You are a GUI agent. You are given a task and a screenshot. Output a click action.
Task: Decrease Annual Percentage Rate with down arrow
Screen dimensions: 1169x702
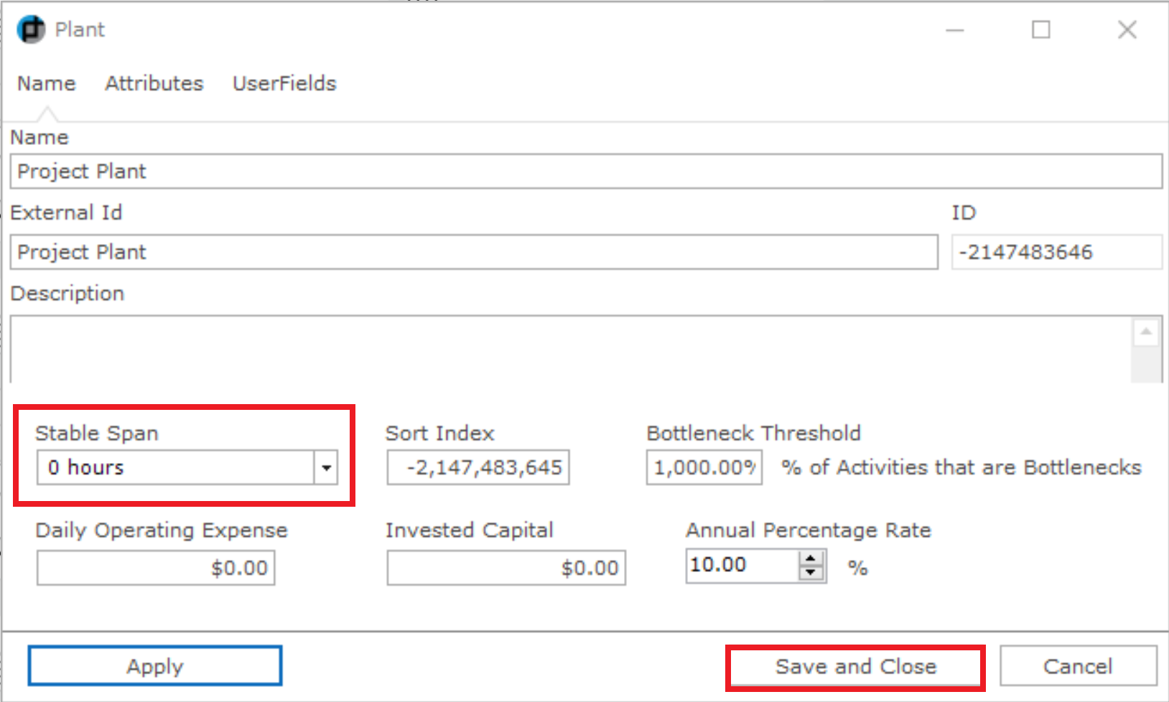[811, 573]
